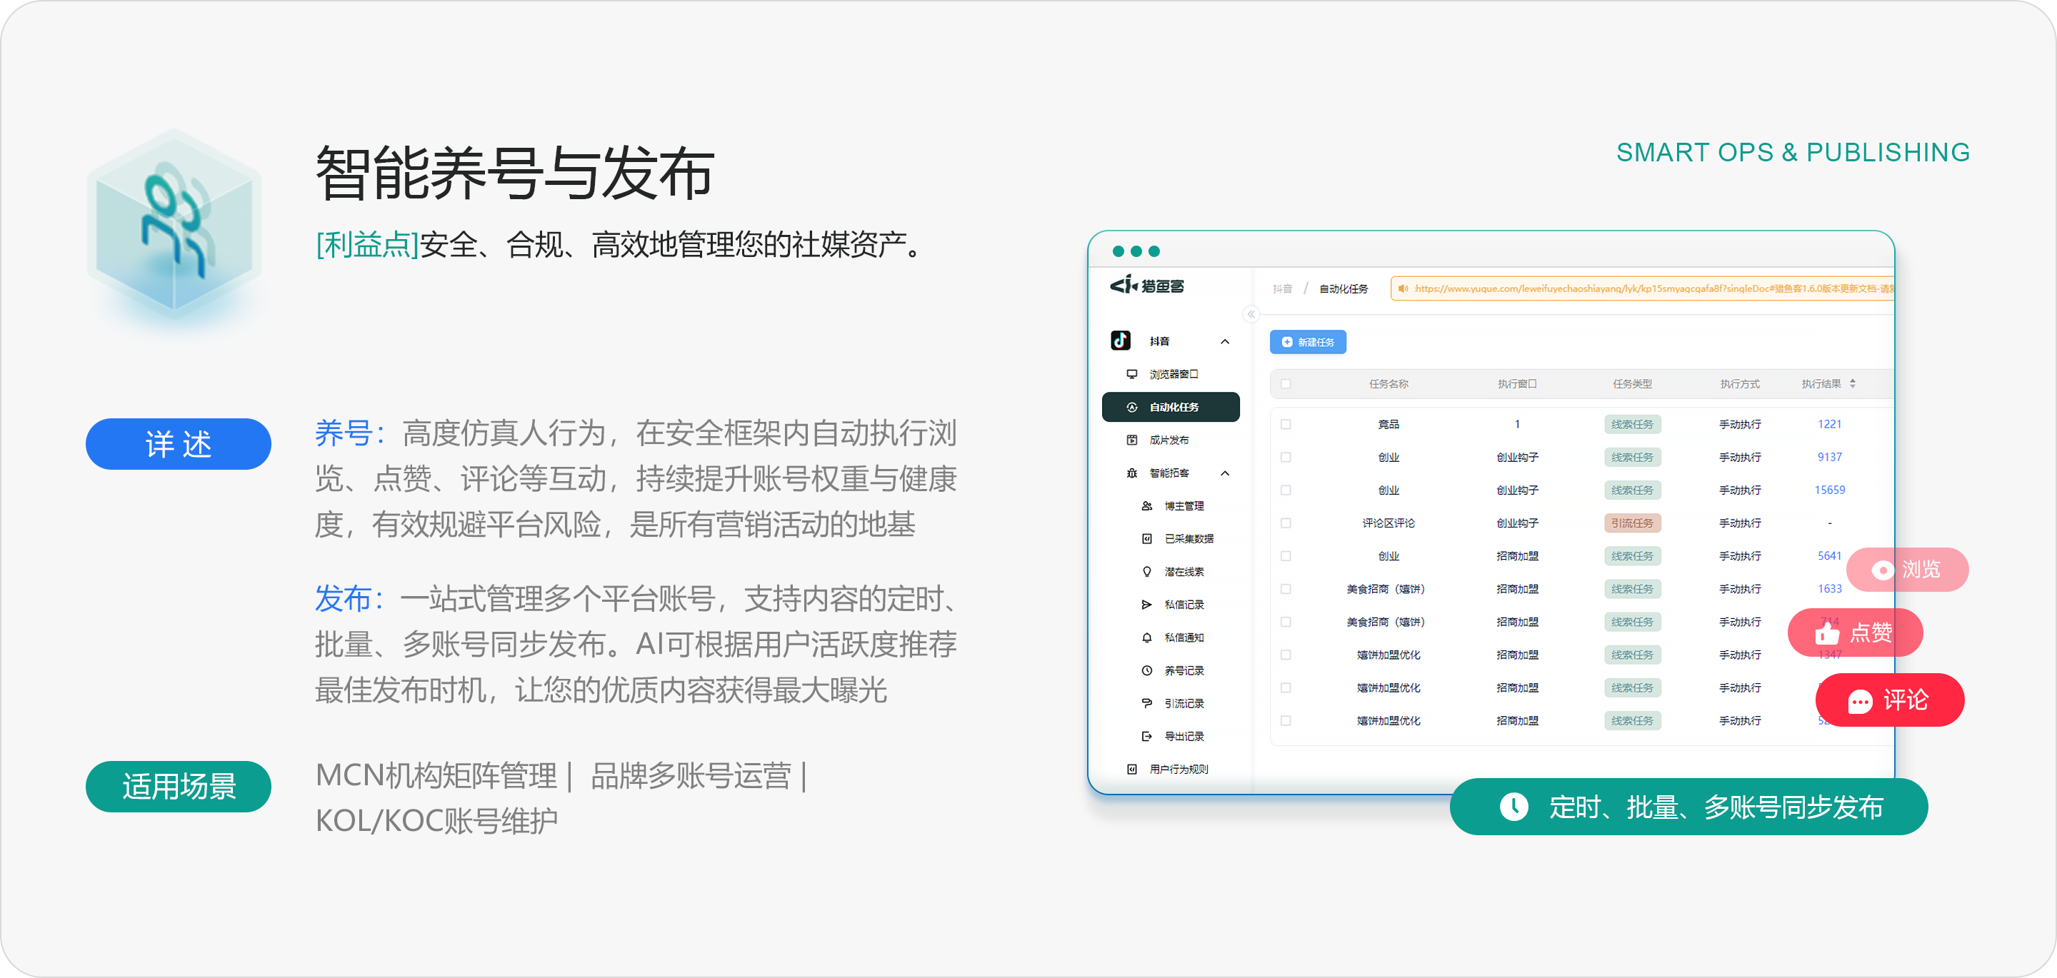Click the 导出记录 export icon
This screenshot has width=2057, height=978.
pyautogui.click(x=1146, y=736)
